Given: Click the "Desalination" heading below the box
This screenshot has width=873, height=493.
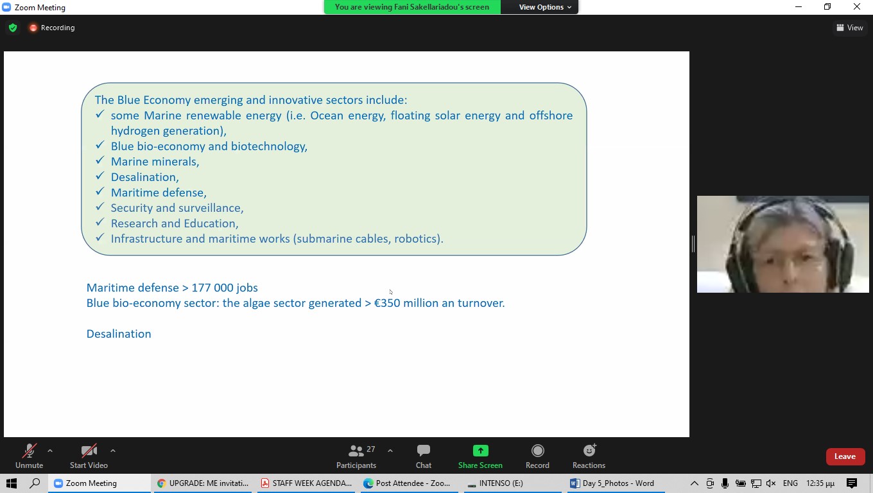Looking at the screenshot, I should [119, 334].
